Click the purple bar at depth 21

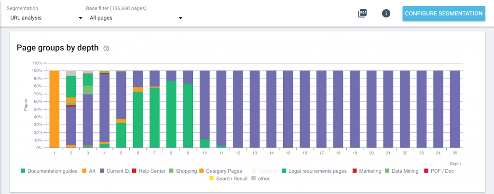tap(388, 109)
